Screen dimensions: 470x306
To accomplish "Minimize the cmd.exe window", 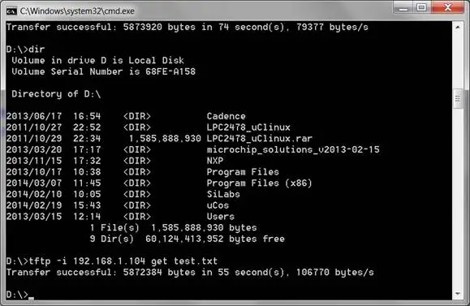I will coord(403,7).
